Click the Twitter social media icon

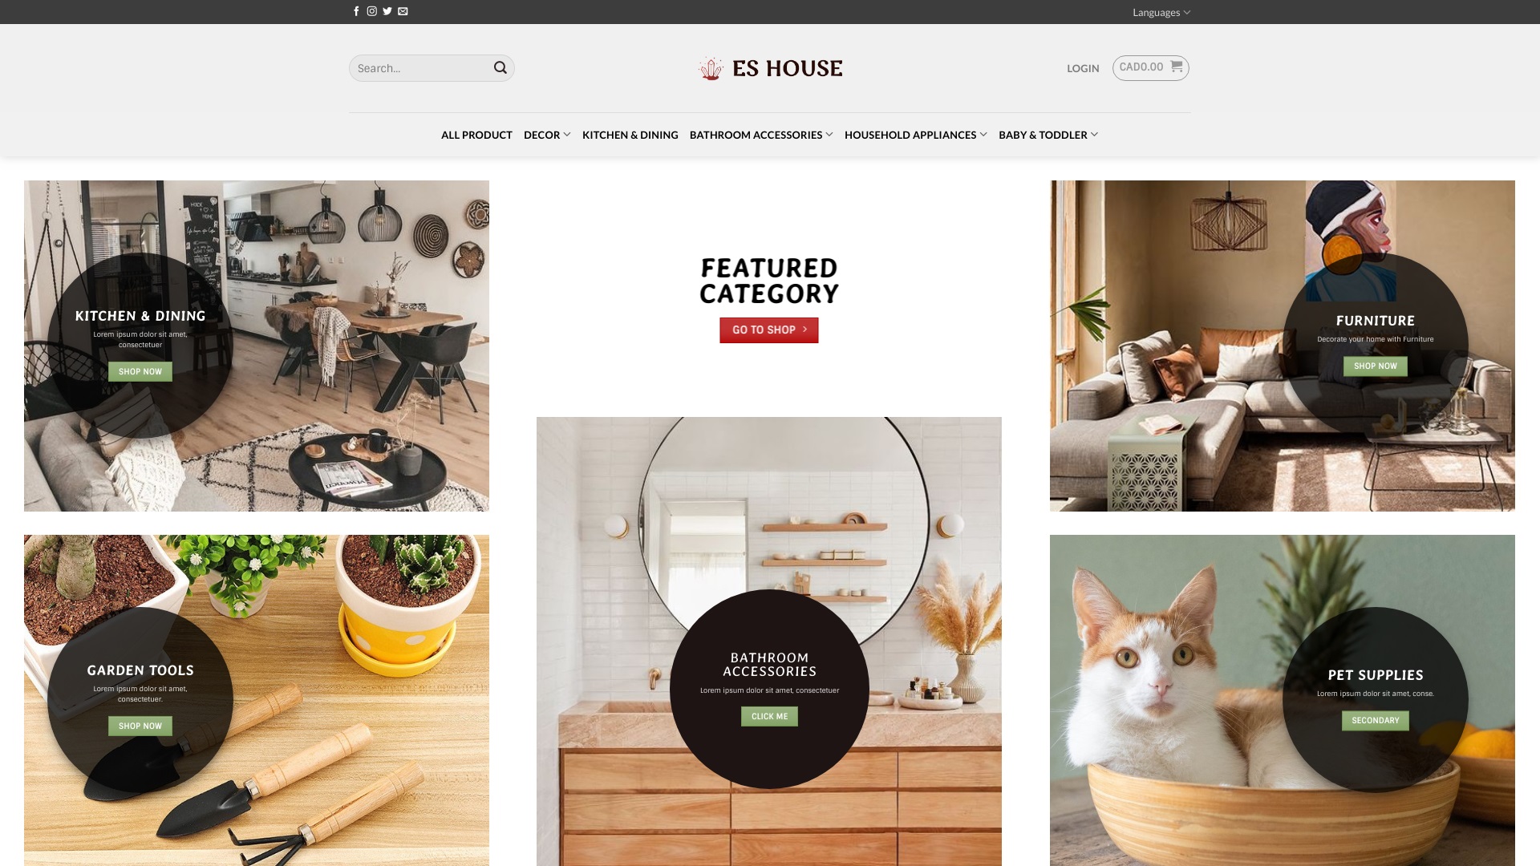tap(387, 12)
